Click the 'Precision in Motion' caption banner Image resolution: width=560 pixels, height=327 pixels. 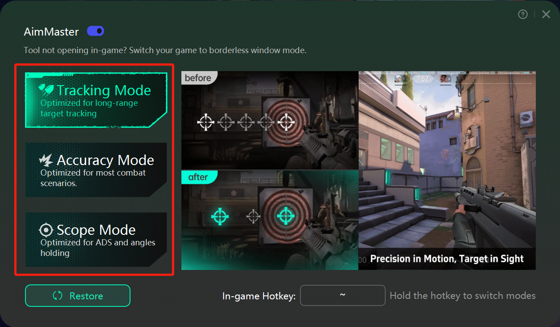click(447, 259)
